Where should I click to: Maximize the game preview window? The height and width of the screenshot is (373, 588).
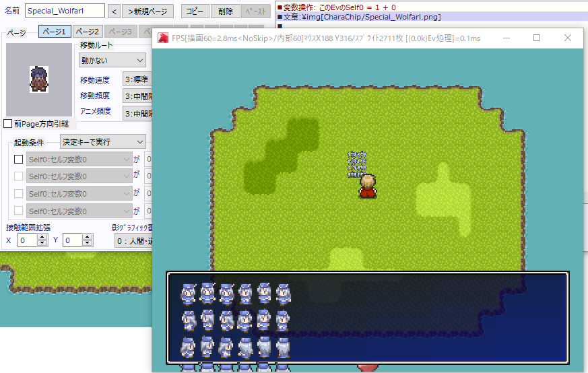(537, 38)
